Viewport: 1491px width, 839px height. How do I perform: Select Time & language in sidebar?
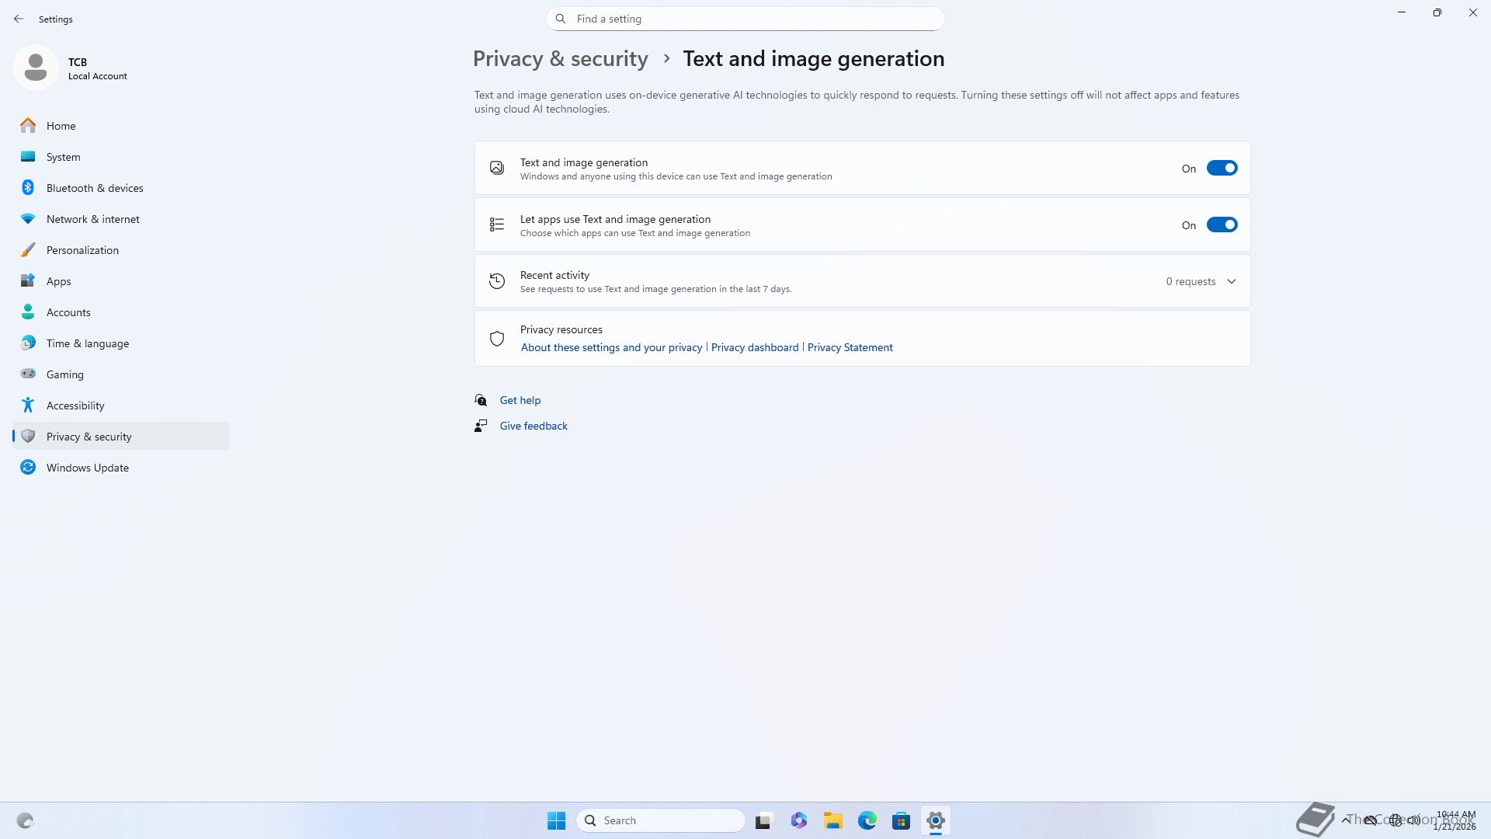click(87, 343)
